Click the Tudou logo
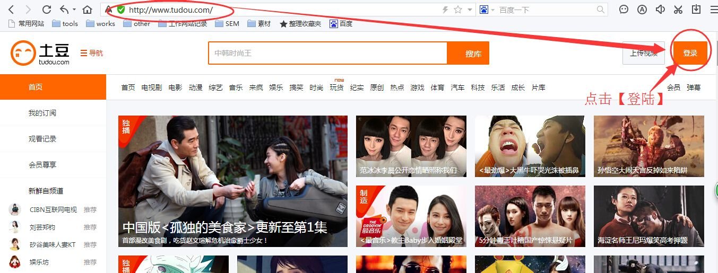 40,53
